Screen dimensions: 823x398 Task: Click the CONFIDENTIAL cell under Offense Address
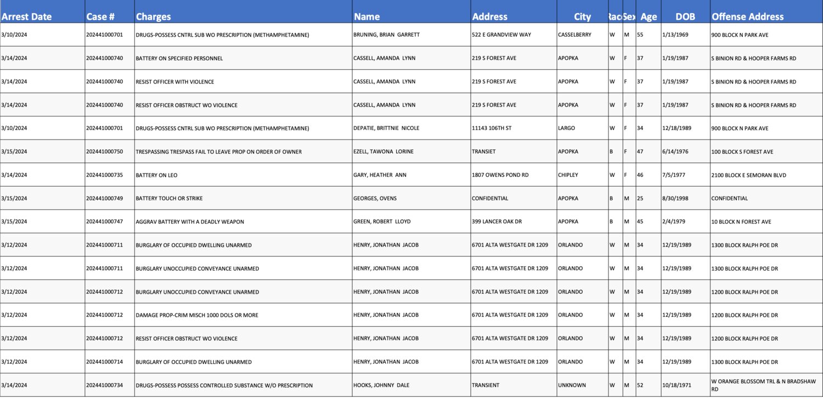(729, 198)
